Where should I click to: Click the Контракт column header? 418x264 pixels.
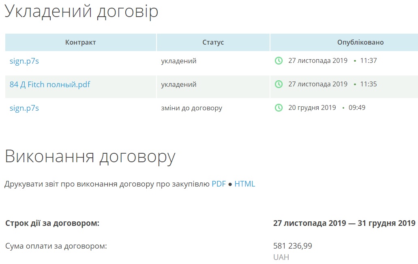point(81,43)
